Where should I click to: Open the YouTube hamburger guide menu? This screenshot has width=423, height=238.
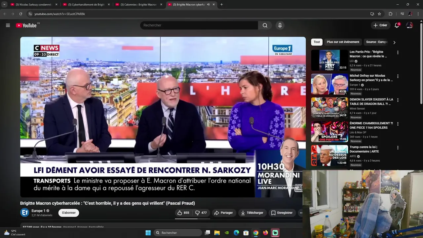point(8,25)
